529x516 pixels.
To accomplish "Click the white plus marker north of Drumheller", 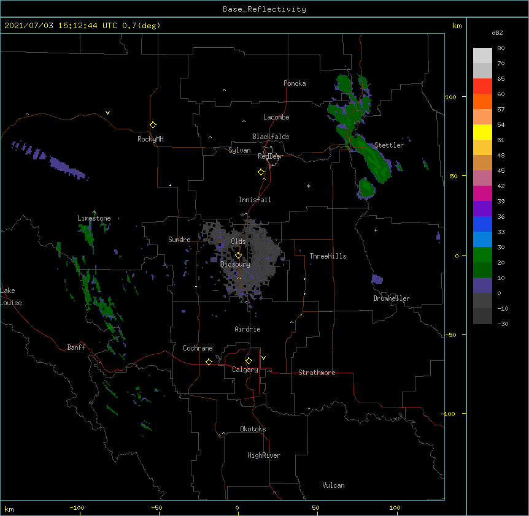I will click(x=376, y=230).
